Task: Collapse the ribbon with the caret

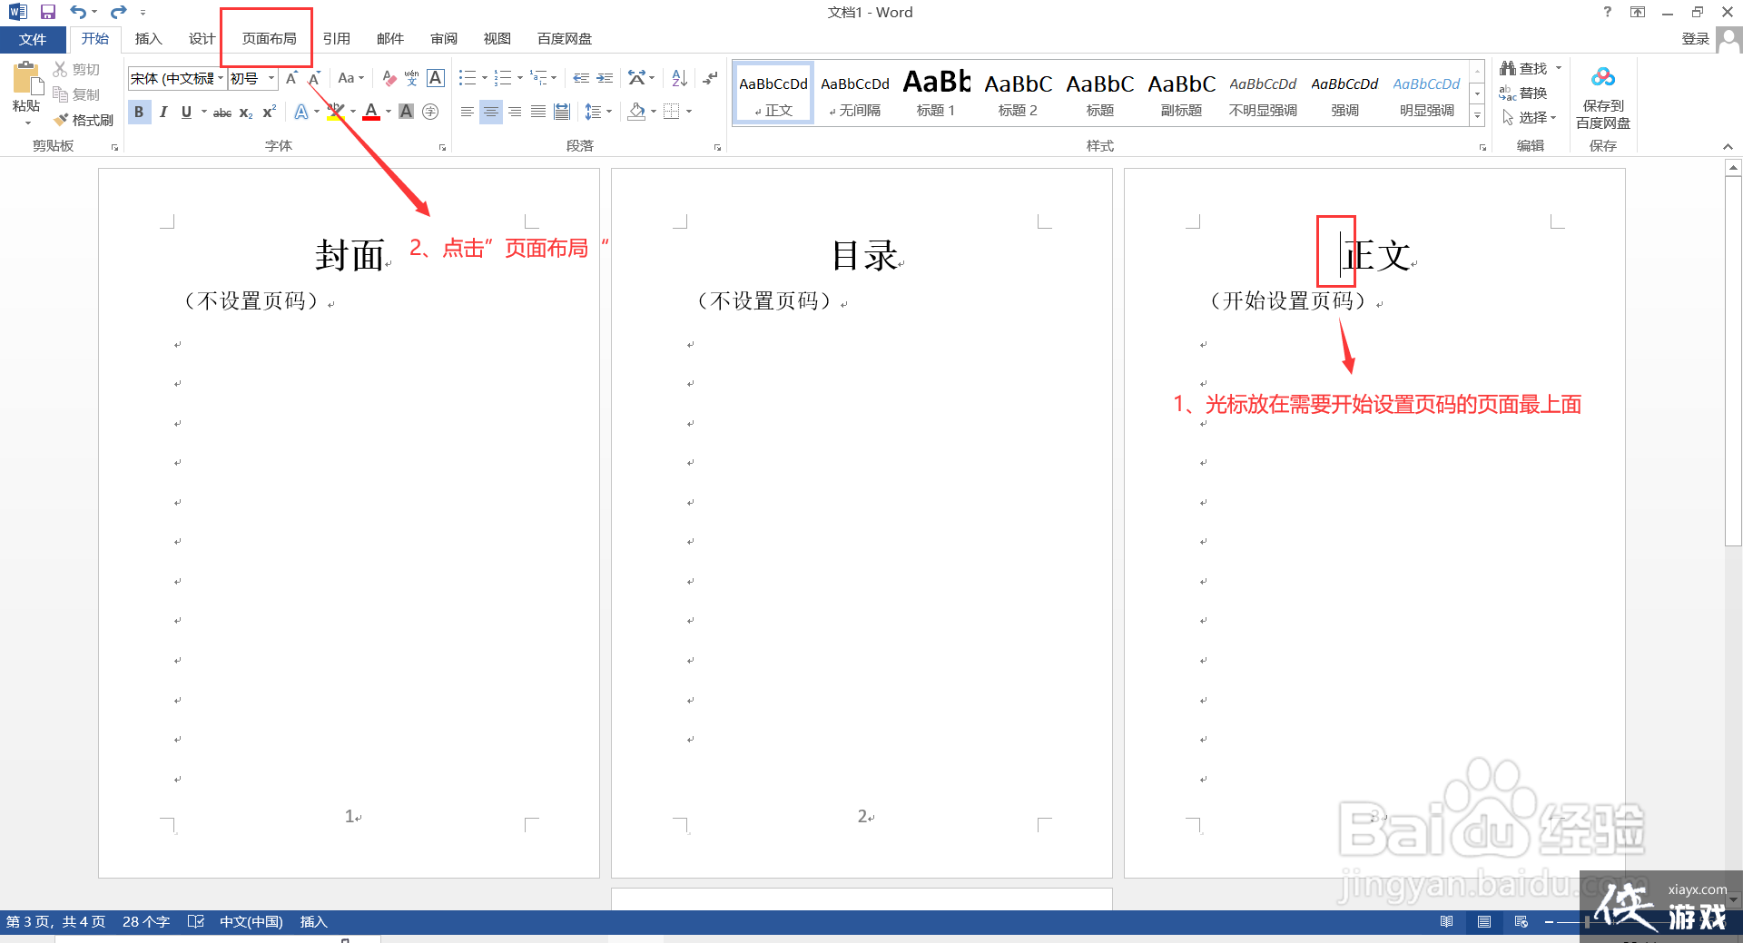Action: pyautogui.click(x=1728, y=147)
